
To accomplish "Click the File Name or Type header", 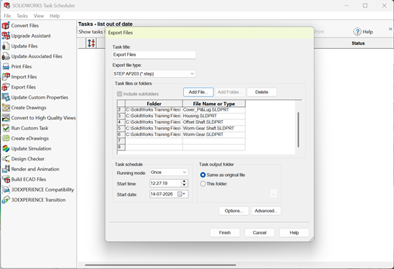I will [214, 104].
